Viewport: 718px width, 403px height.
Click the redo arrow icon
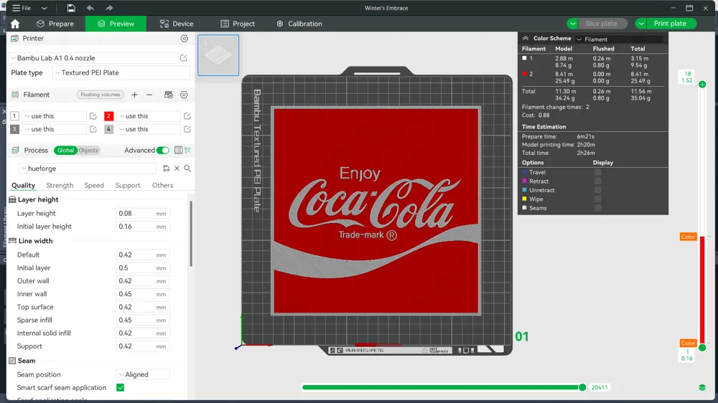(x=109, y=8)
